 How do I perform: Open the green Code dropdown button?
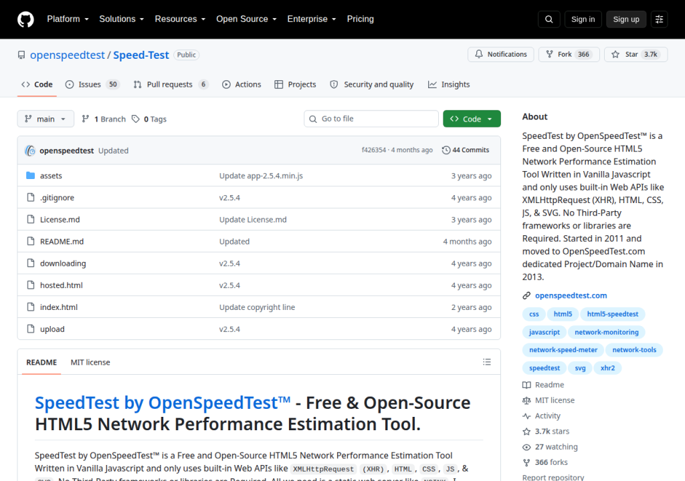(472, 119)
